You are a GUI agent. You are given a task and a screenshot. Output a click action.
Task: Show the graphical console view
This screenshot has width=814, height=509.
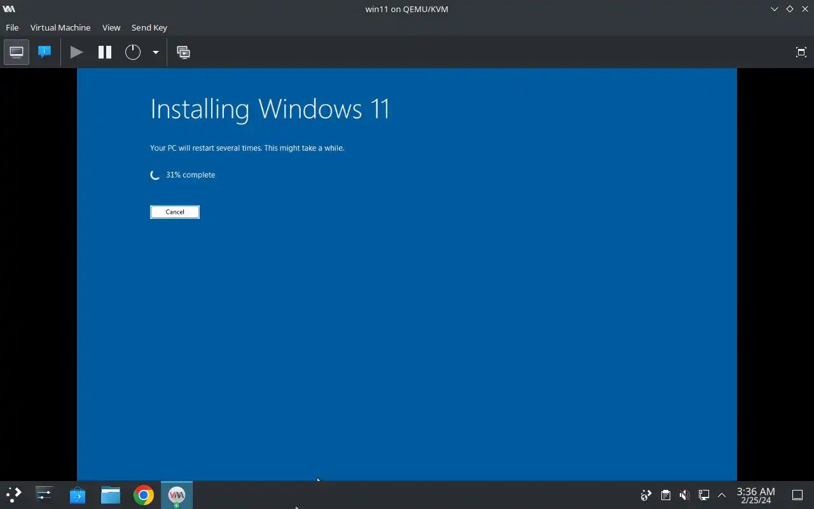click(17, 52)
